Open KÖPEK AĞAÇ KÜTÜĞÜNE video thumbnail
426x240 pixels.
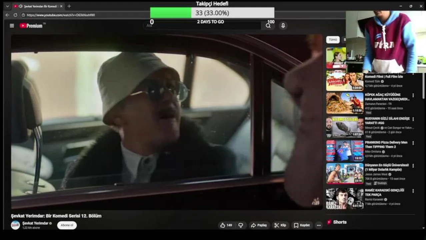[x=345, y=103]
